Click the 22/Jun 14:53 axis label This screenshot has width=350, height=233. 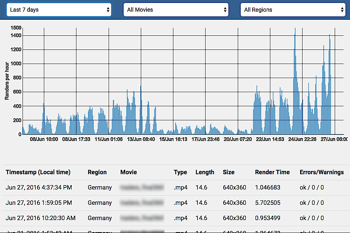[x=270, y=139]
